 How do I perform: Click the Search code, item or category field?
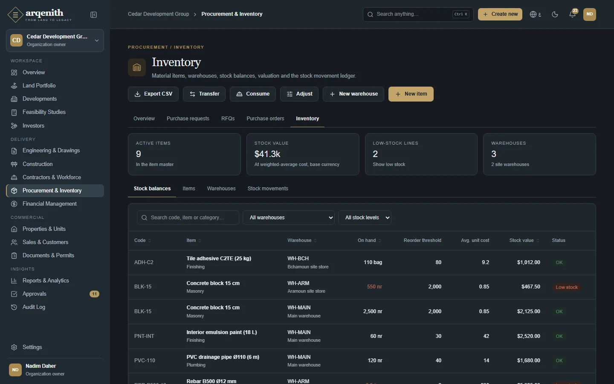(188, 218)
